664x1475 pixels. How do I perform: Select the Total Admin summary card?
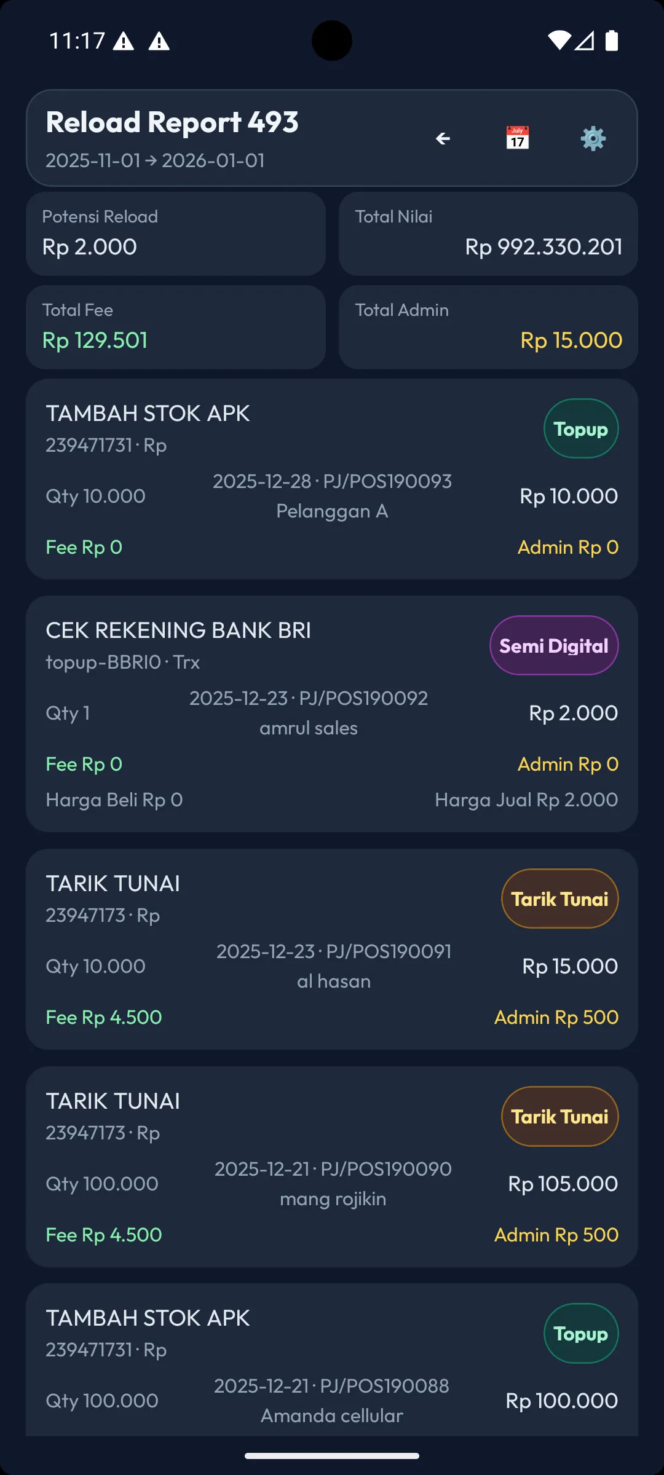488,327
